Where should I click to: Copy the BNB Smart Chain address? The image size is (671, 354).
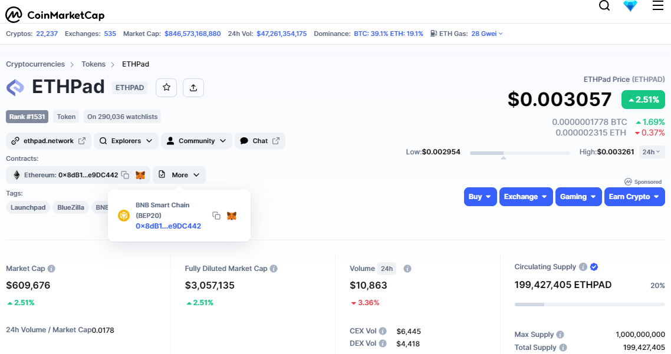216,216
